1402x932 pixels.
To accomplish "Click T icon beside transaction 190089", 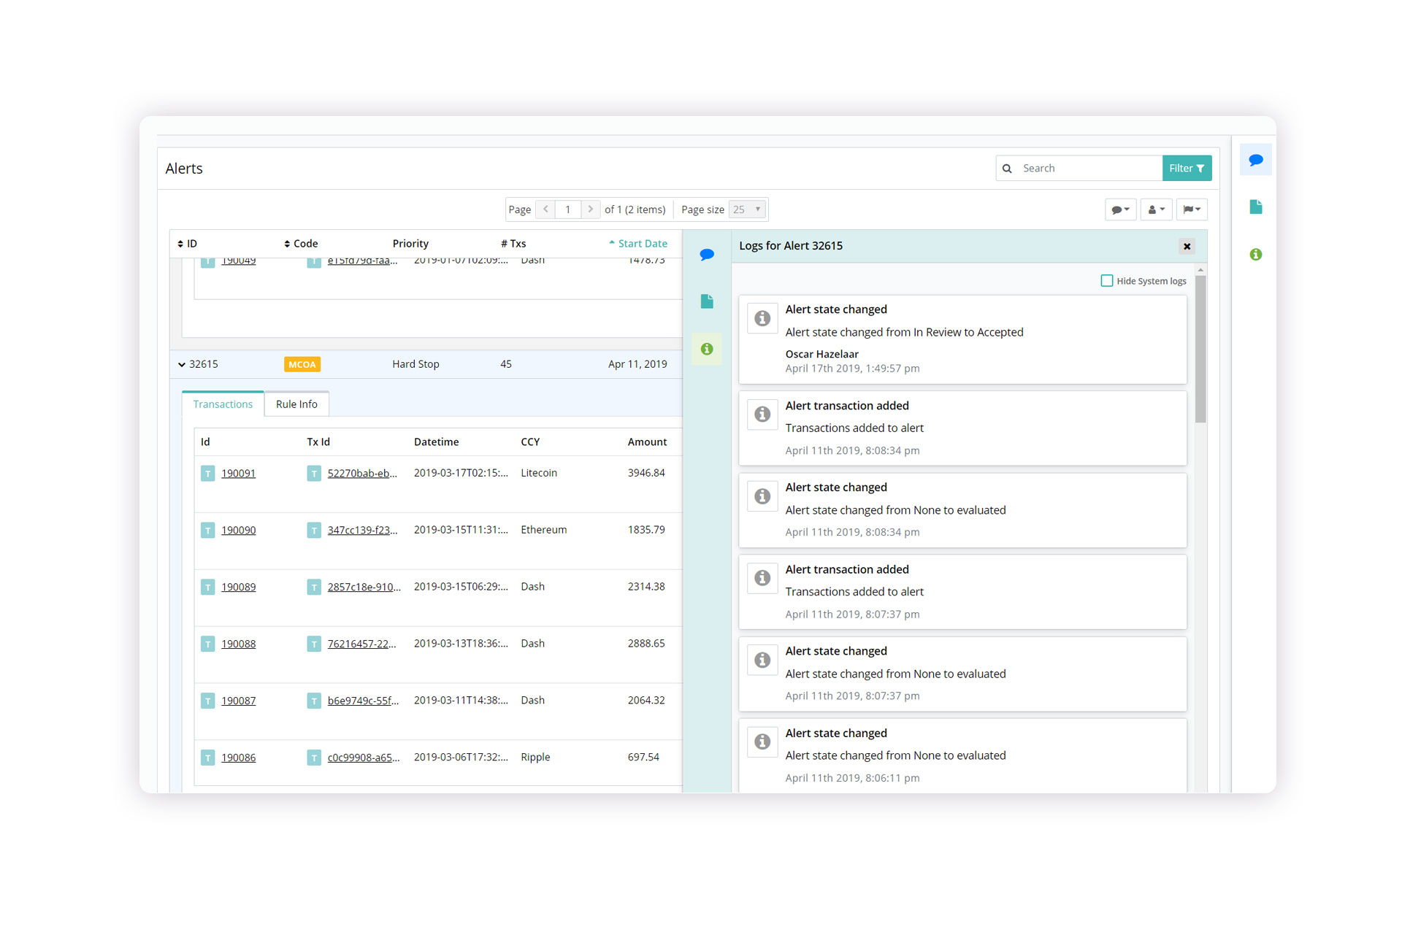I will [x=207, y=588].
